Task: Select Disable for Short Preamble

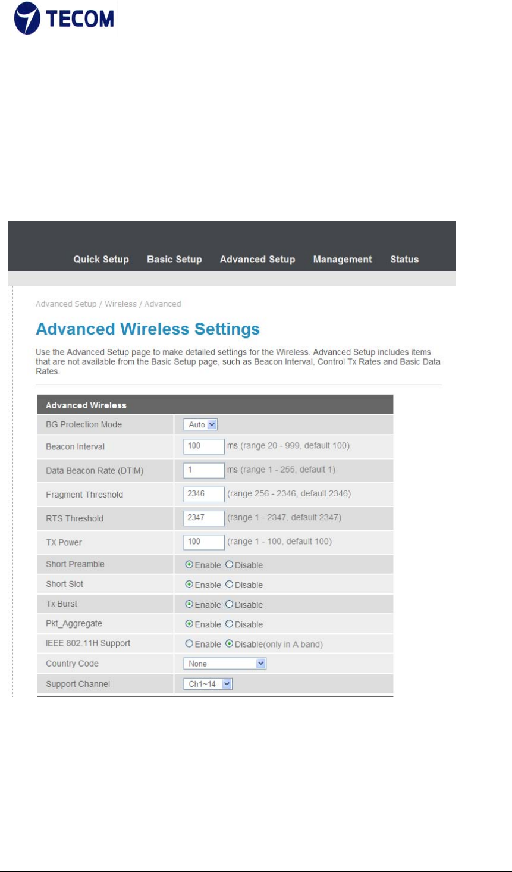Action: [x=229, y=565]
